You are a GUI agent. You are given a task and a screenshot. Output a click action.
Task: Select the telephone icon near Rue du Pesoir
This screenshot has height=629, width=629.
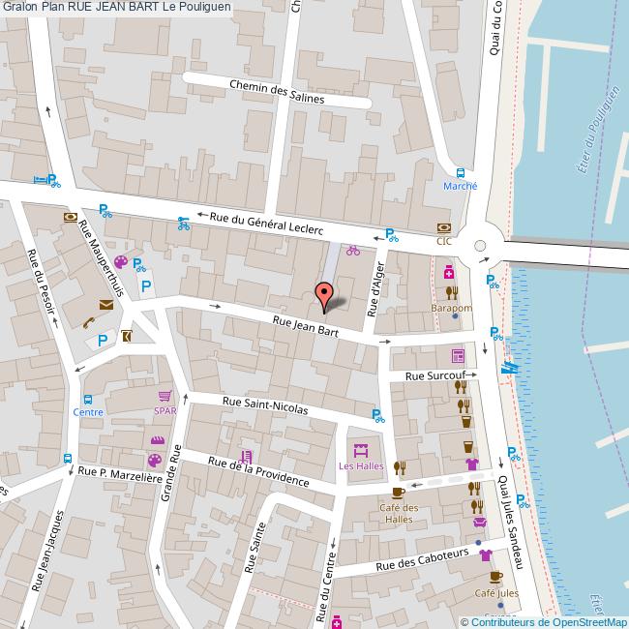pos(88,324)
